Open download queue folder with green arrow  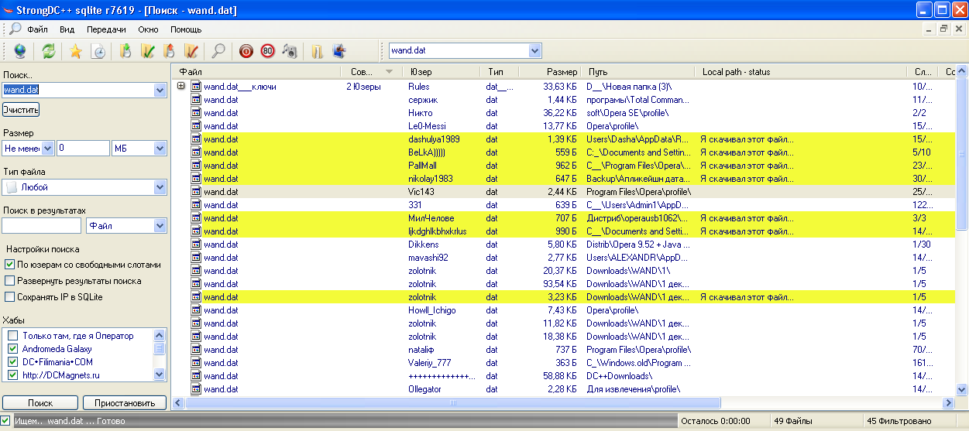click(x=126, y=51)
